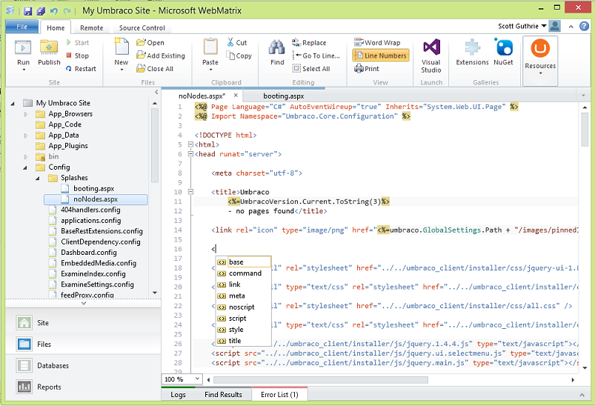Open the Scott Guthrie account dropdown
This screenshot has width=595, height=406.
(x=544, y=26)
